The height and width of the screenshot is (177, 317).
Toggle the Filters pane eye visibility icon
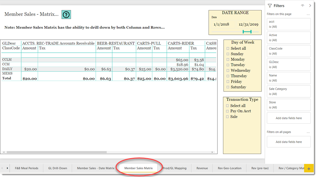(x=302, y=6)
